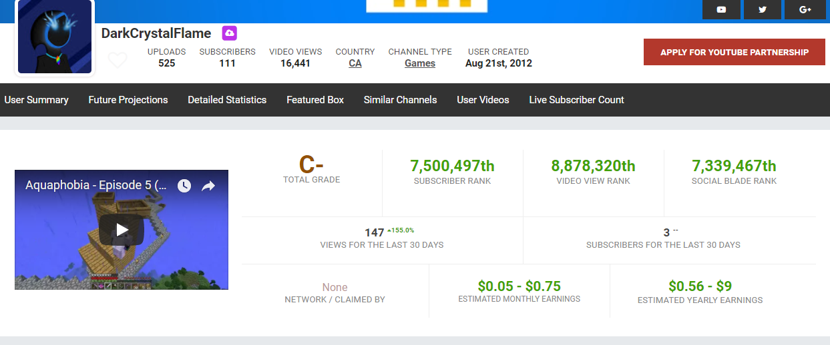Click the $0.56 - $9 yearly earnings
The width and height of the screenshot is (830, 345).
pyautogui.click(x=700, y=286)
